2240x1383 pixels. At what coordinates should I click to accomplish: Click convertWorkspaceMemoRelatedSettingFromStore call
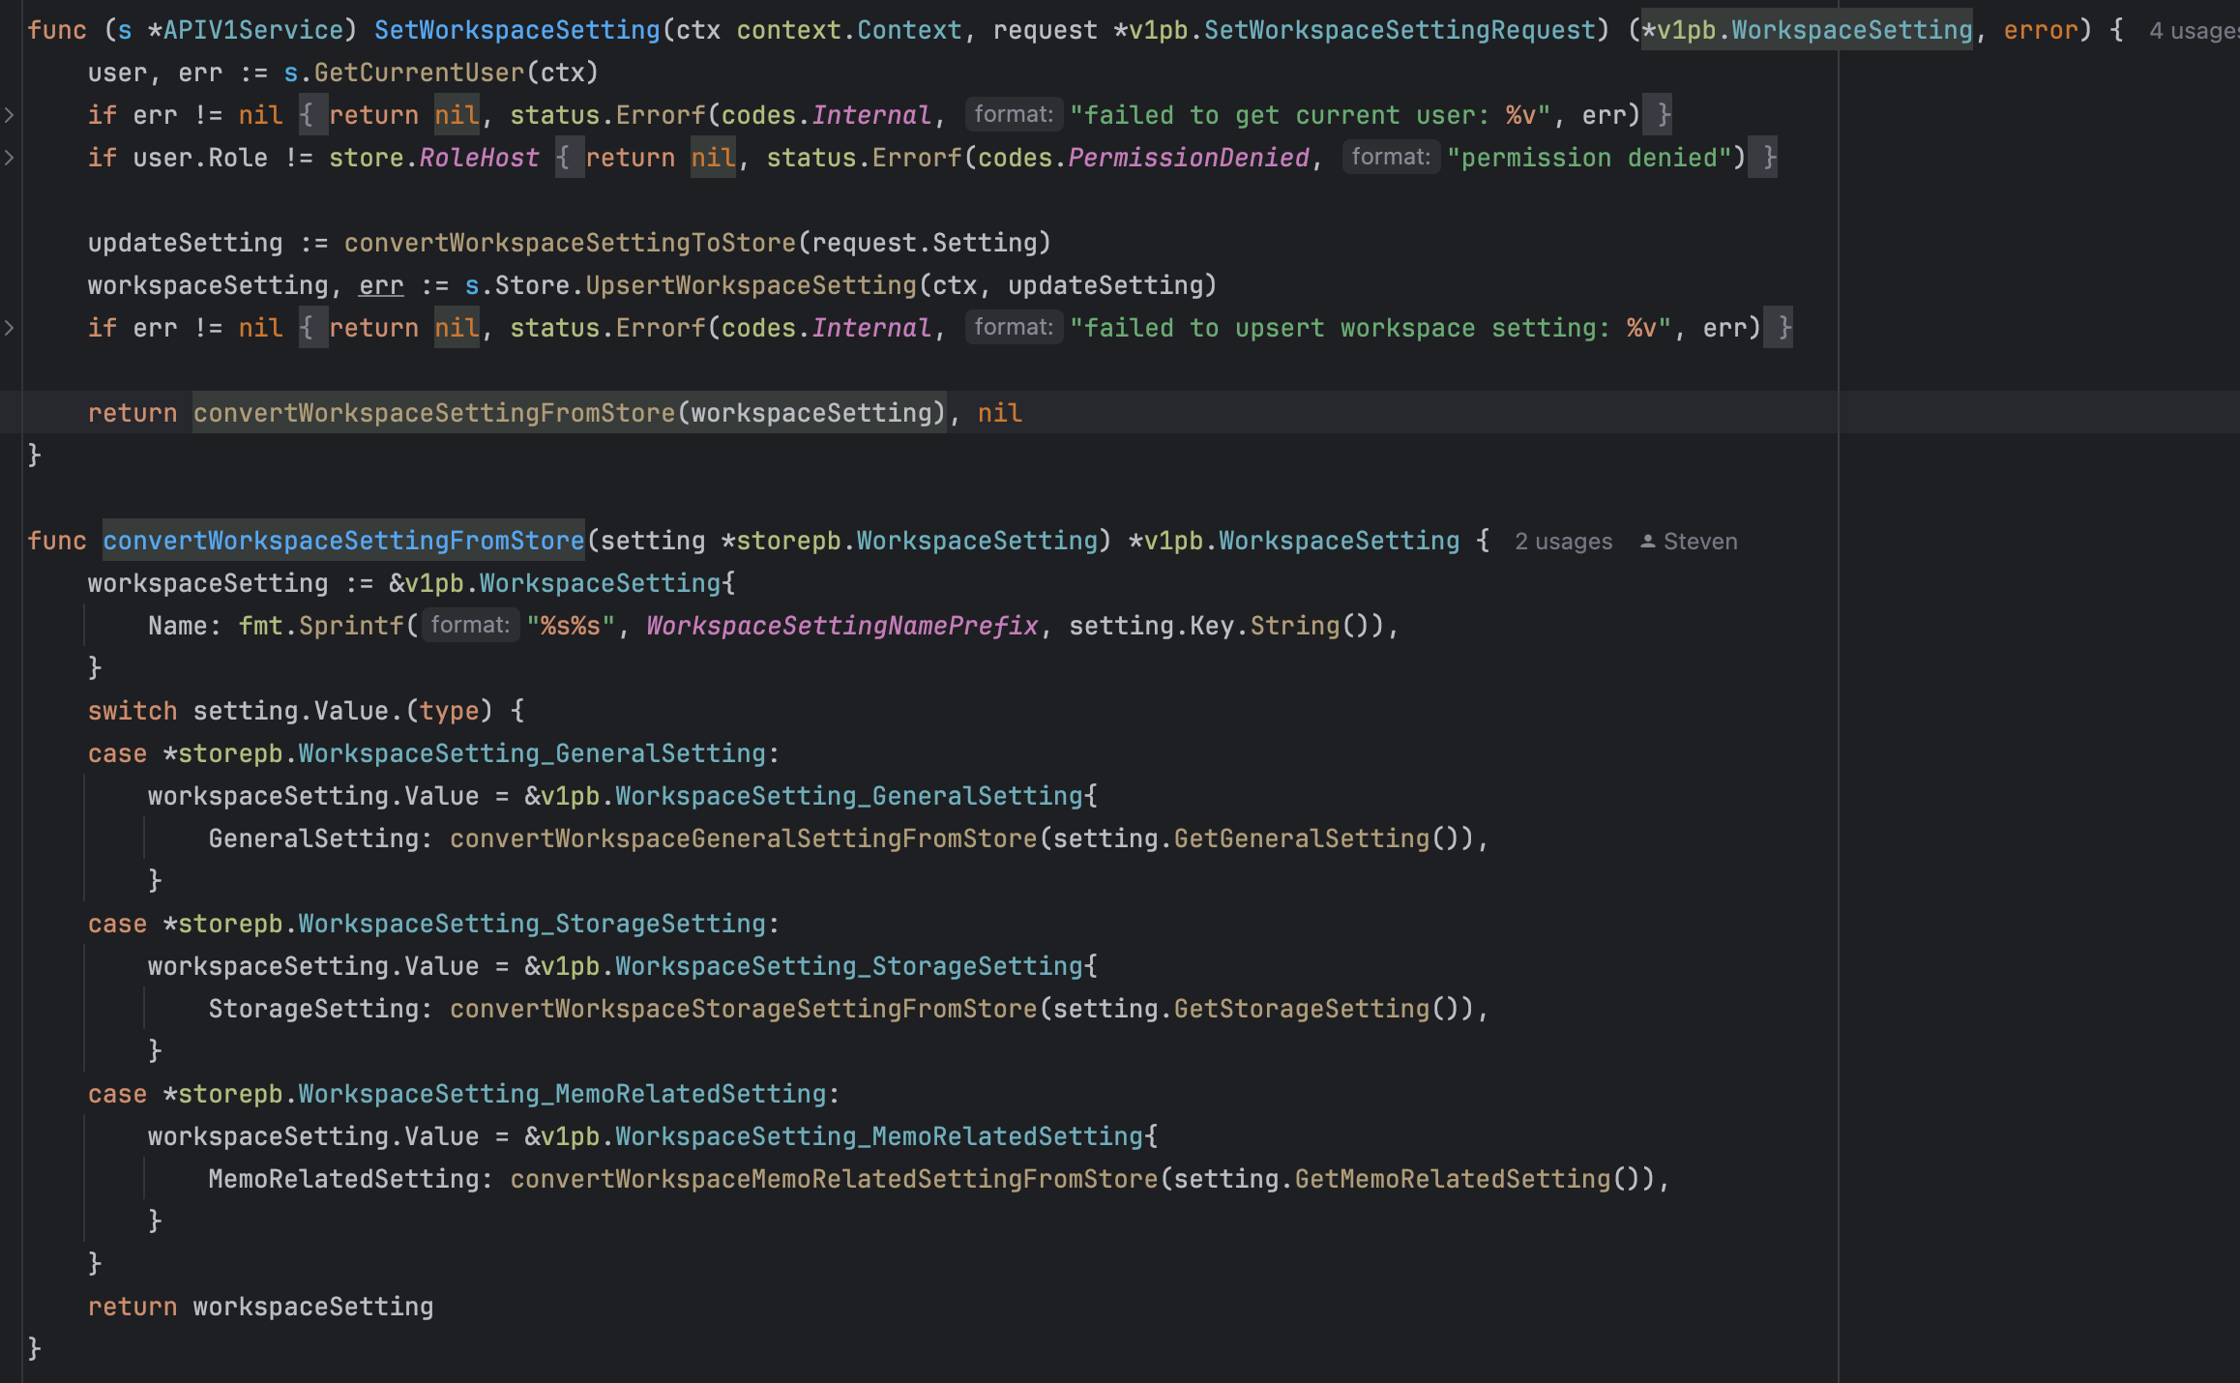point(834,1179)
